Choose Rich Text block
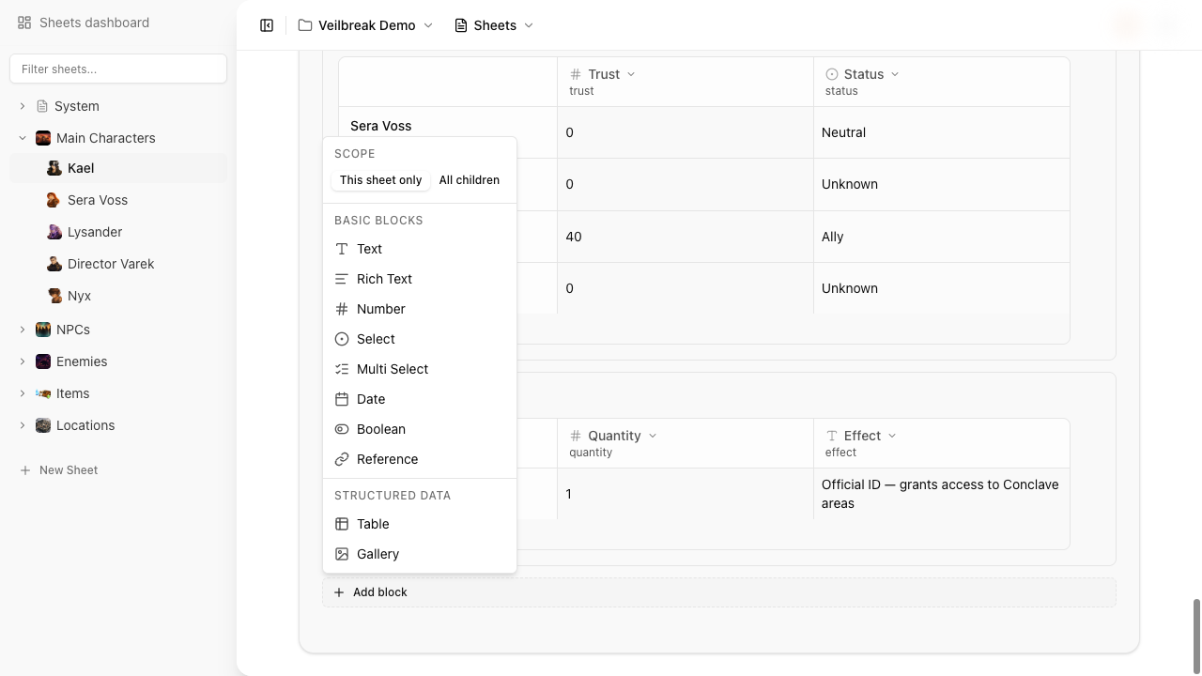The height and width of the screenshot is (676, 1202). point(420,279)
